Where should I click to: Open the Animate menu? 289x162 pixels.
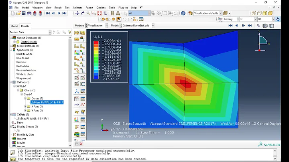[x=77, y=8]
